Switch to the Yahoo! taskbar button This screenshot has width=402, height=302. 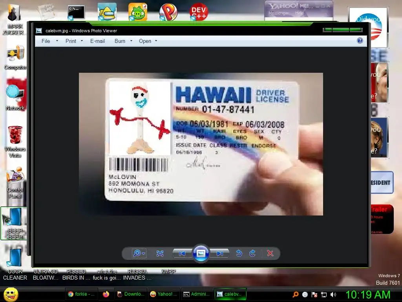click(x=164, y=294)
